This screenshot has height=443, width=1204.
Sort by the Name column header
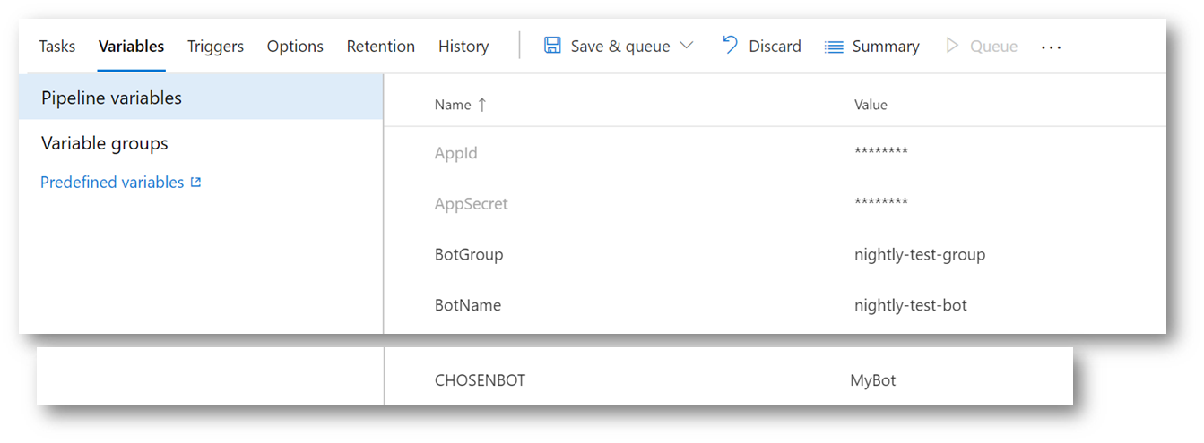453,105
